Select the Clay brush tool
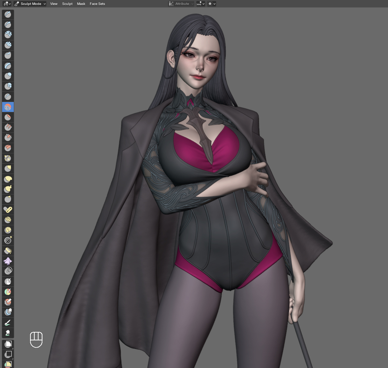Image resolution: width=388 pixels, height=368 pixels. pyautogui.click(x=8, y=35)
